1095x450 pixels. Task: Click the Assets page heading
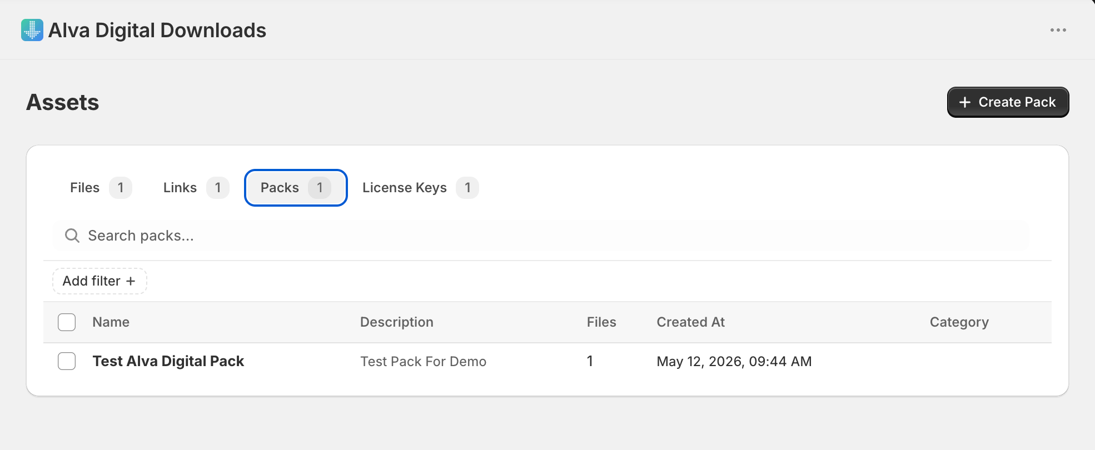point(63,102)
